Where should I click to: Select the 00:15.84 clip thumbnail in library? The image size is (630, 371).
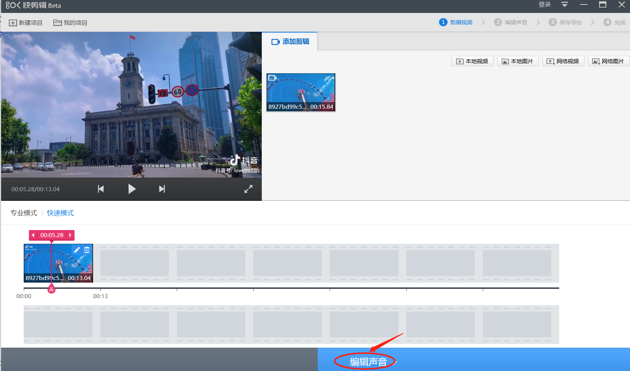point(301,92)
